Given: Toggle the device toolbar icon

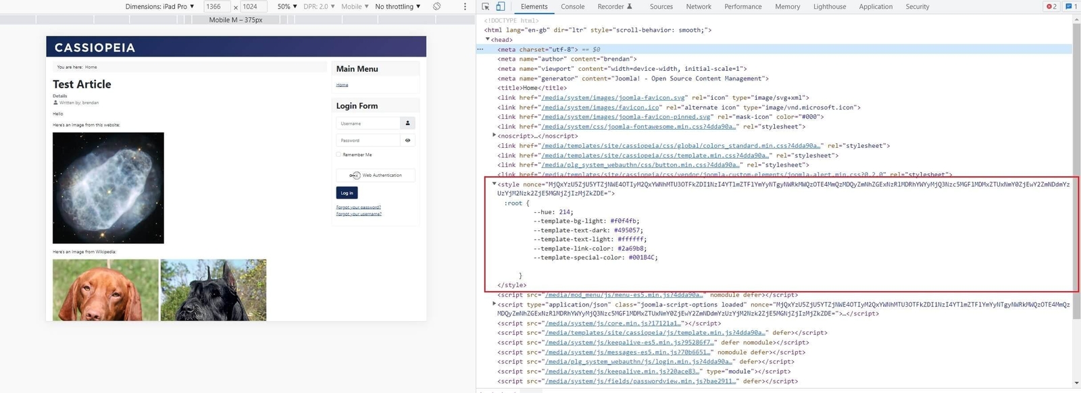Looking at the screenshot, I should pos(500,7).
